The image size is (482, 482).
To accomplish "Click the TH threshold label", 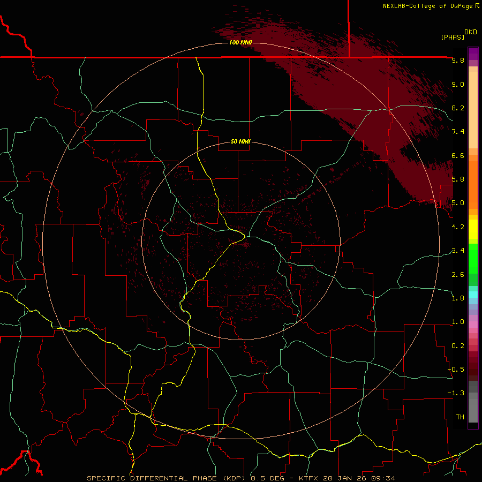I will 460,417.
